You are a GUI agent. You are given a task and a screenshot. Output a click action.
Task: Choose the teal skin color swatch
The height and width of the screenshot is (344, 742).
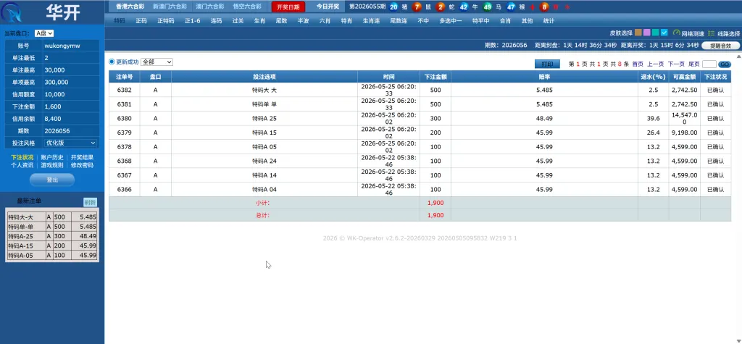(x=655, y=33)
